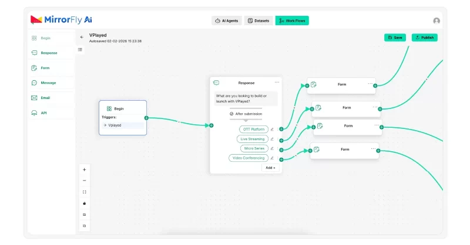This screenshot has height=245, width=470.
Task: Toggle the canvas lock
Action: click(84, 203)
